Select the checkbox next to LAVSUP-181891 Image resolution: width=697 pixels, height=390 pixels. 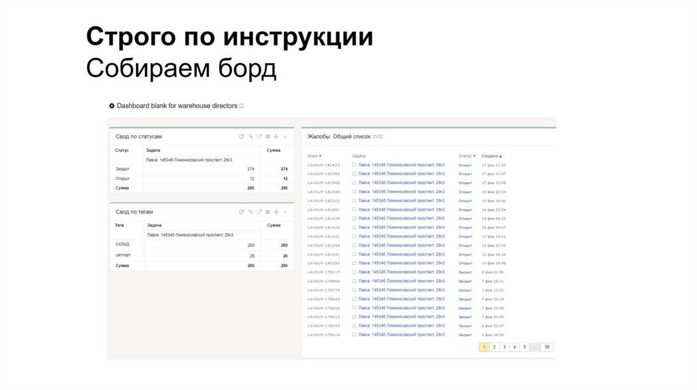pyautogui.click(x=355, y=209)
